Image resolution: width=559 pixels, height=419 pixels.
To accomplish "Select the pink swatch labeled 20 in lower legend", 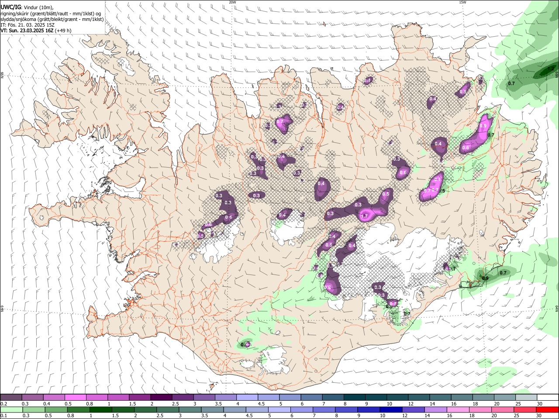I will tap(503, 409).
